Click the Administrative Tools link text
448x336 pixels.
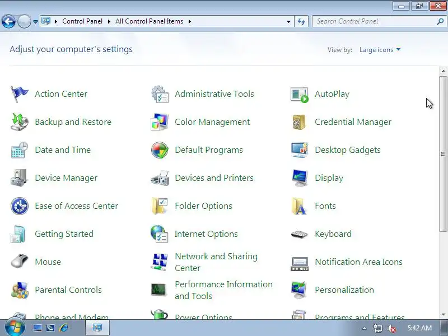coord(214,94)
